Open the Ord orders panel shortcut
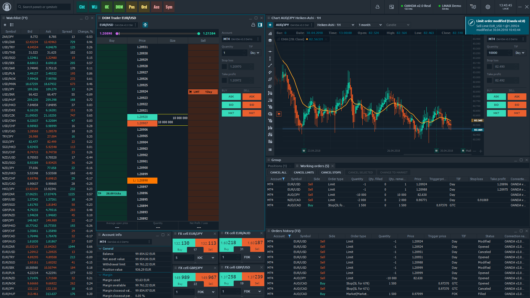The image size is (530, 298). pos(144,7)
